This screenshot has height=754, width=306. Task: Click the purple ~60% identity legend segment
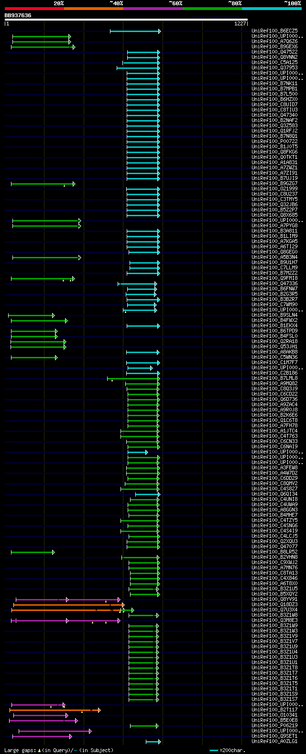point(153,9)
